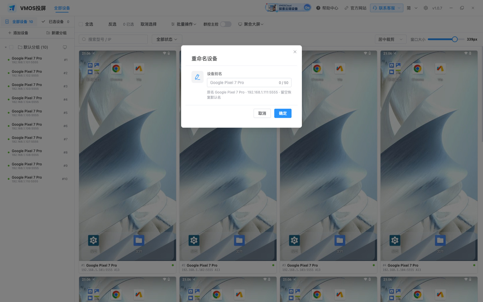Open the 居中裁剪 crop mode dropdown

[x=390, y=39]
